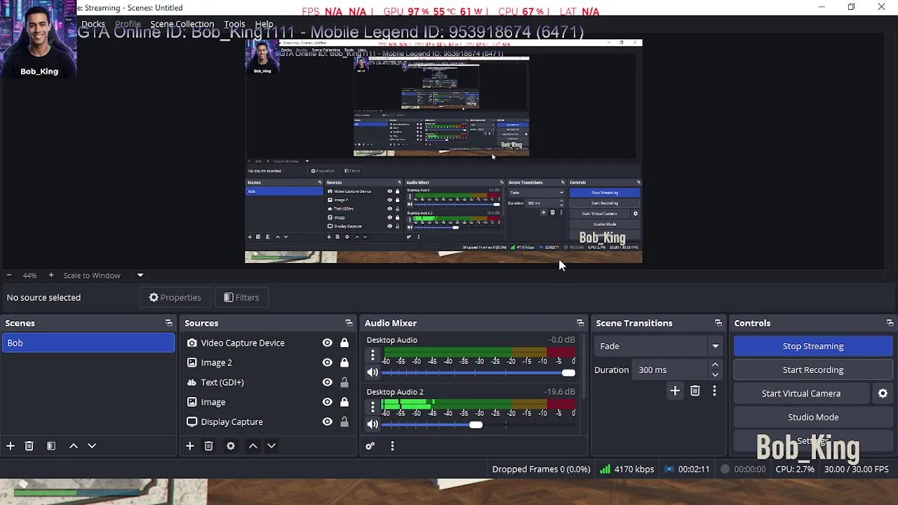Pop out the Scenes dock
Image resolution: width=898 pixels, height=505 pixels.
pos(168,323)
